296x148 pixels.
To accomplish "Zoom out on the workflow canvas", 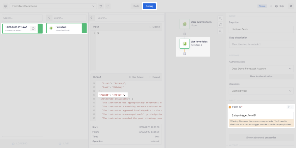I will [x=220, y=31].
